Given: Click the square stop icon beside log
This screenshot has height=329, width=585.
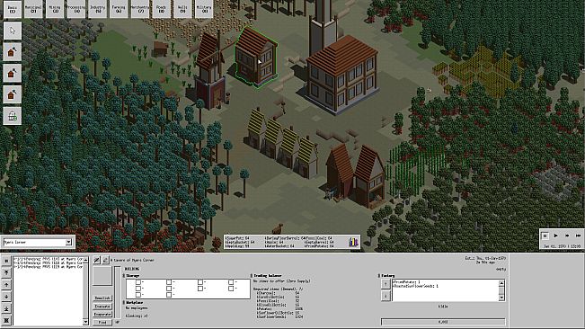Looking at the screenshot, I should coord(6,261).
